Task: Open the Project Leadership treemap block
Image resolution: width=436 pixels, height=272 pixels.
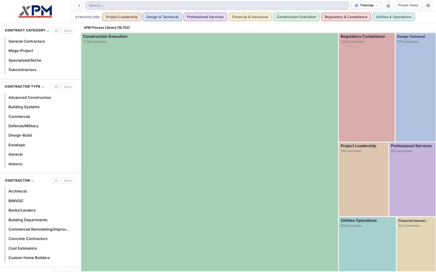Action: [364, 180]
